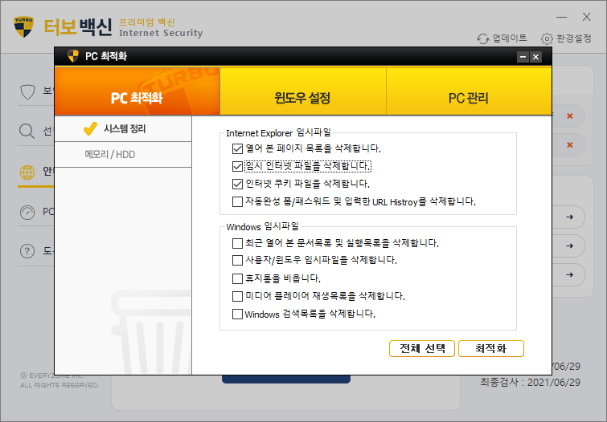Check 사용자/윈도우 임시파일을 삭제합니다 checkbox
This screenshot has width=607, height=422.
[x=237, y=261]
